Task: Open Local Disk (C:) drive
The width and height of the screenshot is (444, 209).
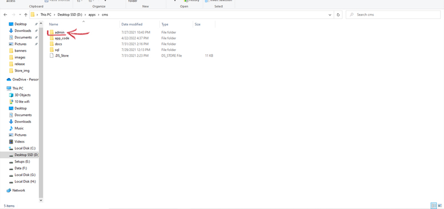Action: [25, 148]
